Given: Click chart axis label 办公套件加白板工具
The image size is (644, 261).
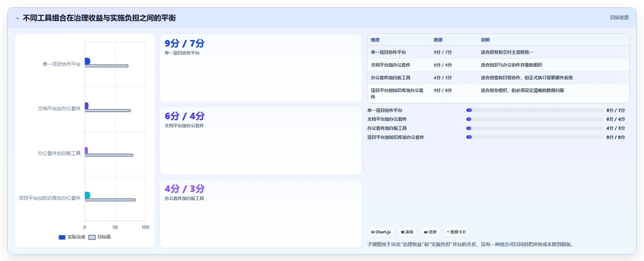Looking at the screenshot, I should tap(59, 153).
